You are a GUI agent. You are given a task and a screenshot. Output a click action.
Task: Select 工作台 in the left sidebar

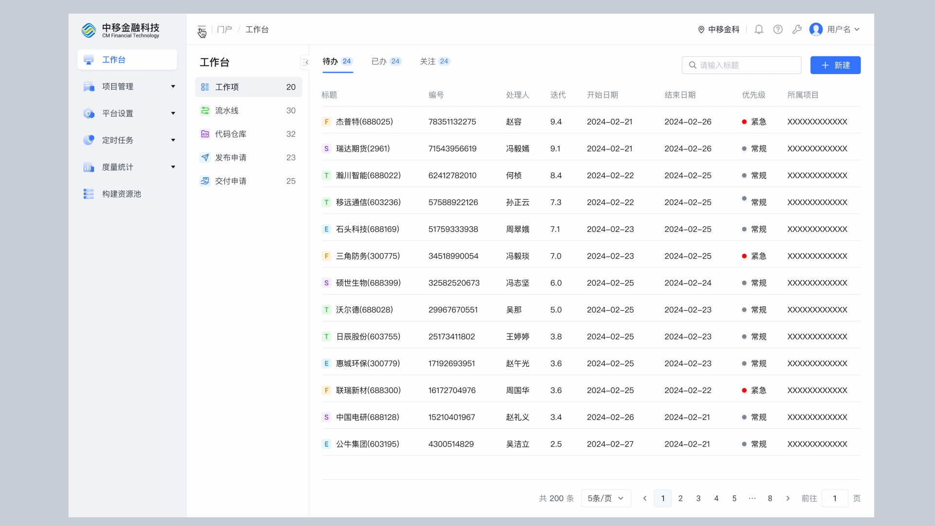tap(127, 60)
